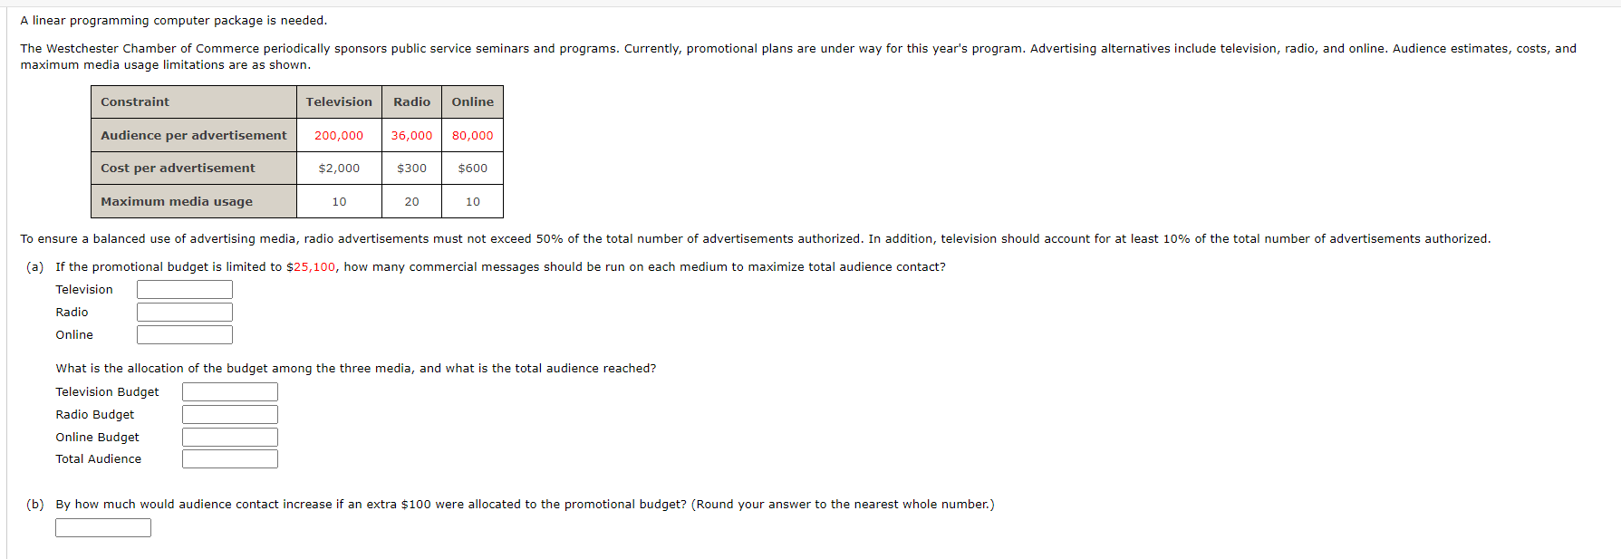Click the 36,000 radio audience cell

pos(411,135)
